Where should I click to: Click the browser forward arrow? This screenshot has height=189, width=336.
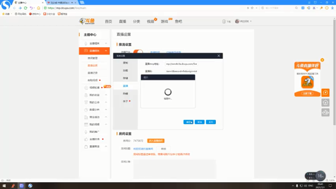click(x=20, y=8)
